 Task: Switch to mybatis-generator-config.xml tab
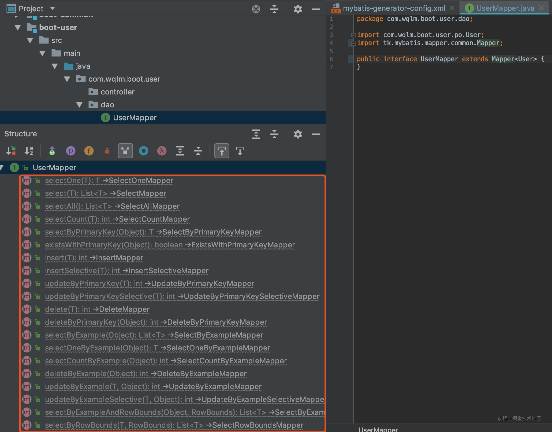click(394, 8)
